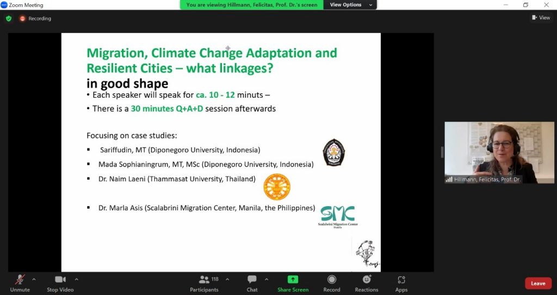557x295 pixels.
Task: Expand audio options arrow beside Unmute
Action: 34,279
